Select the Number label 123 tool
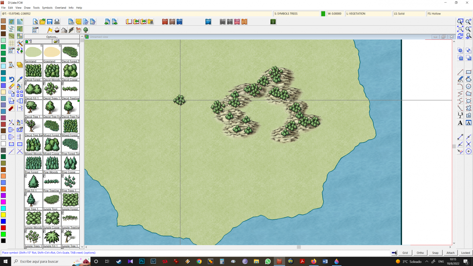 tap(460, 115)
